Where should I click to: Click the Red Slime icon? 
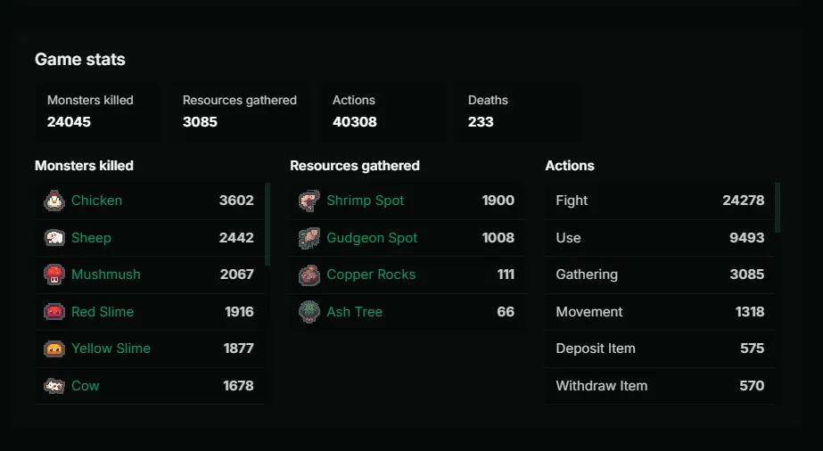pos(54,311)
